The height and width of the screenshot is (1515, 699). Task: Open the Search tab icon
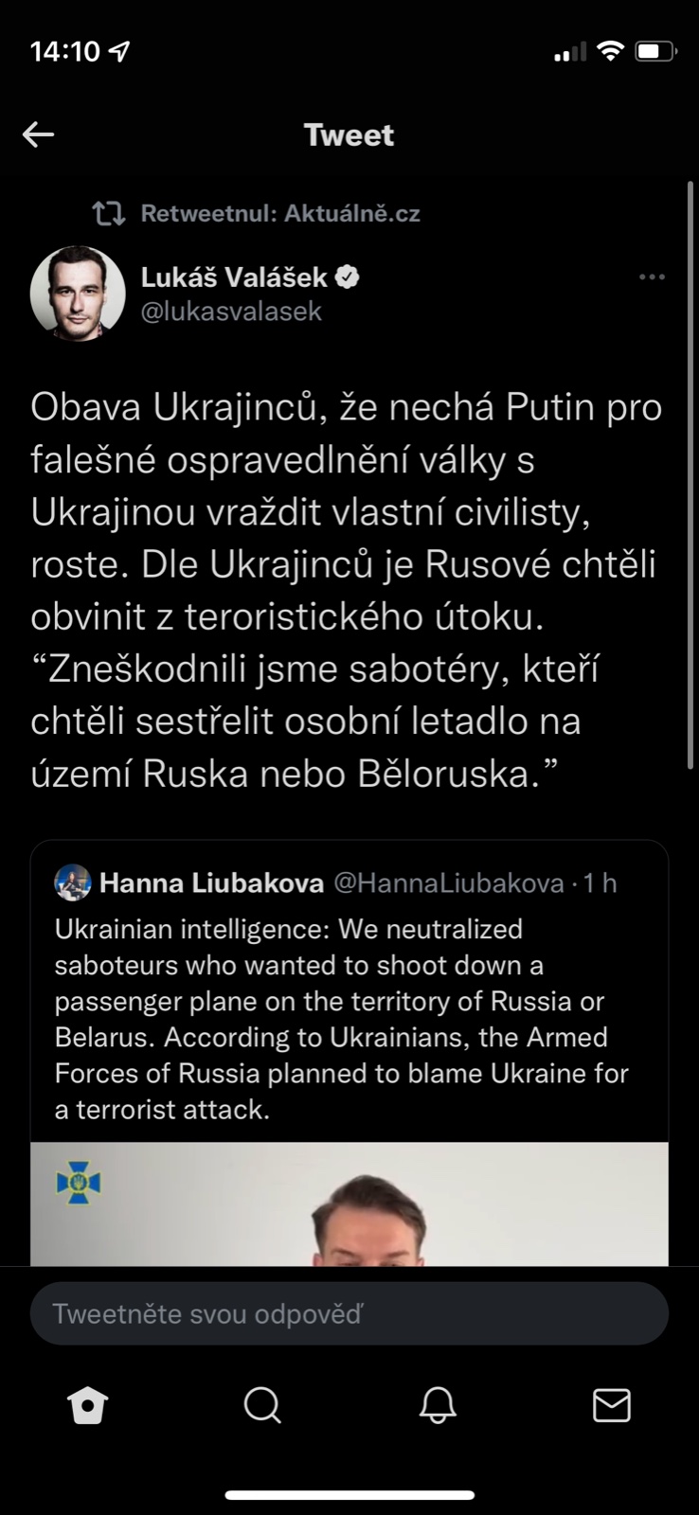point(262,1405)
